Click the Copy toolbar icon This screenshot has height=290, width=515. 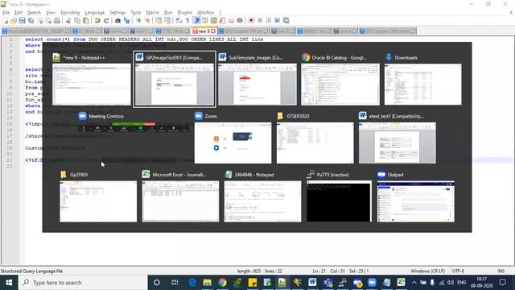point(77,21)
